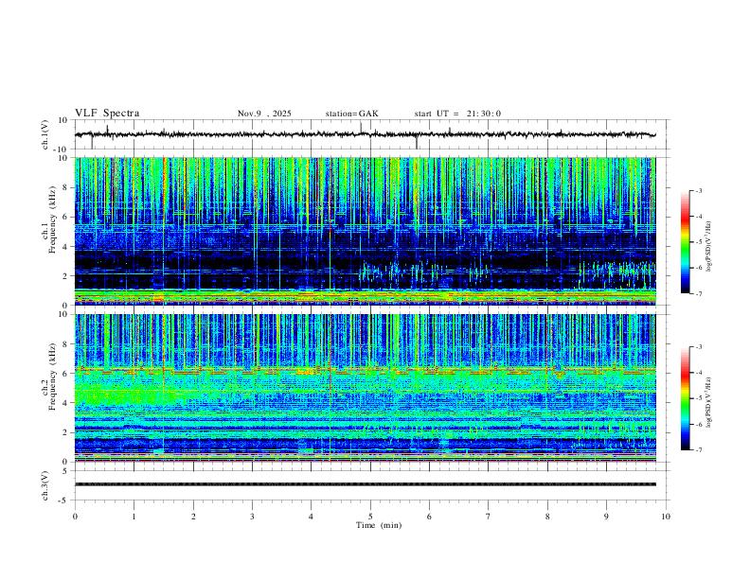
Task: Click the upper colorbar '-3' label
Action: coord(698,190)
